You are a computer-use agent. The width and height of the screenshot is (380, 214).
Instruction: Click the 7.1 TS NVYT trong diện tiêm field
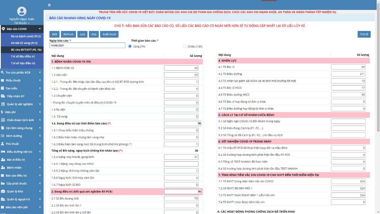348,181
